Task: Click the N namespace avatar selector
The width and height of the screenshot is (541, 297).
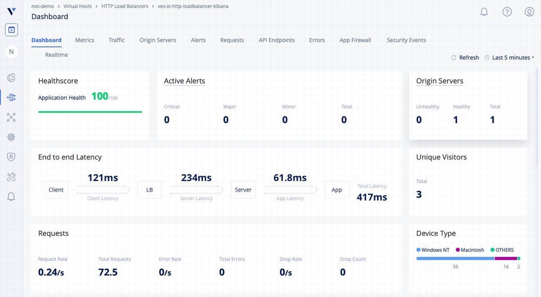Action: [x=11, y=52]
